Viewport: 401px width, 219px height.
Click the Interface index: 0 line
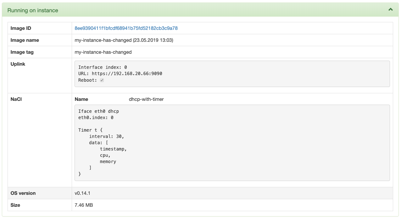pos(103,67)
